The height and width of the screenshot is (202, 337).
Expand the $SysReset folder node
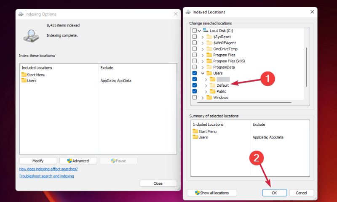tap(203, 37)
